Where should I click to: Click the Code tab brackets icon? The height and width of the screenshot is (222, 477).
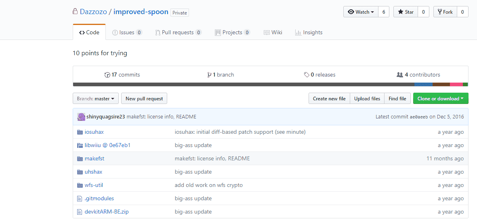(x=82, y=33)
